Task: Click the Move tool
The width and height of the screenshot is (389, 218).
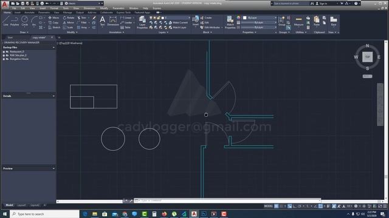Action: pos(53,18)
